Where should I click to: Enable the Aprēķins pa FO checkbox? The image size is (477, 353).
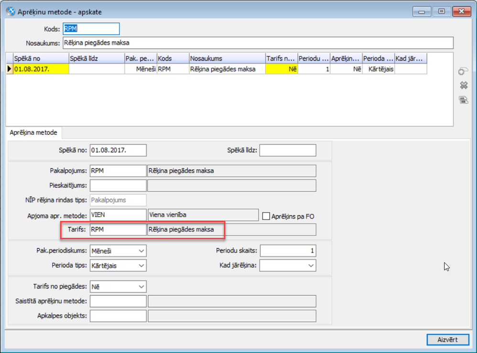[x=266, y=216]
